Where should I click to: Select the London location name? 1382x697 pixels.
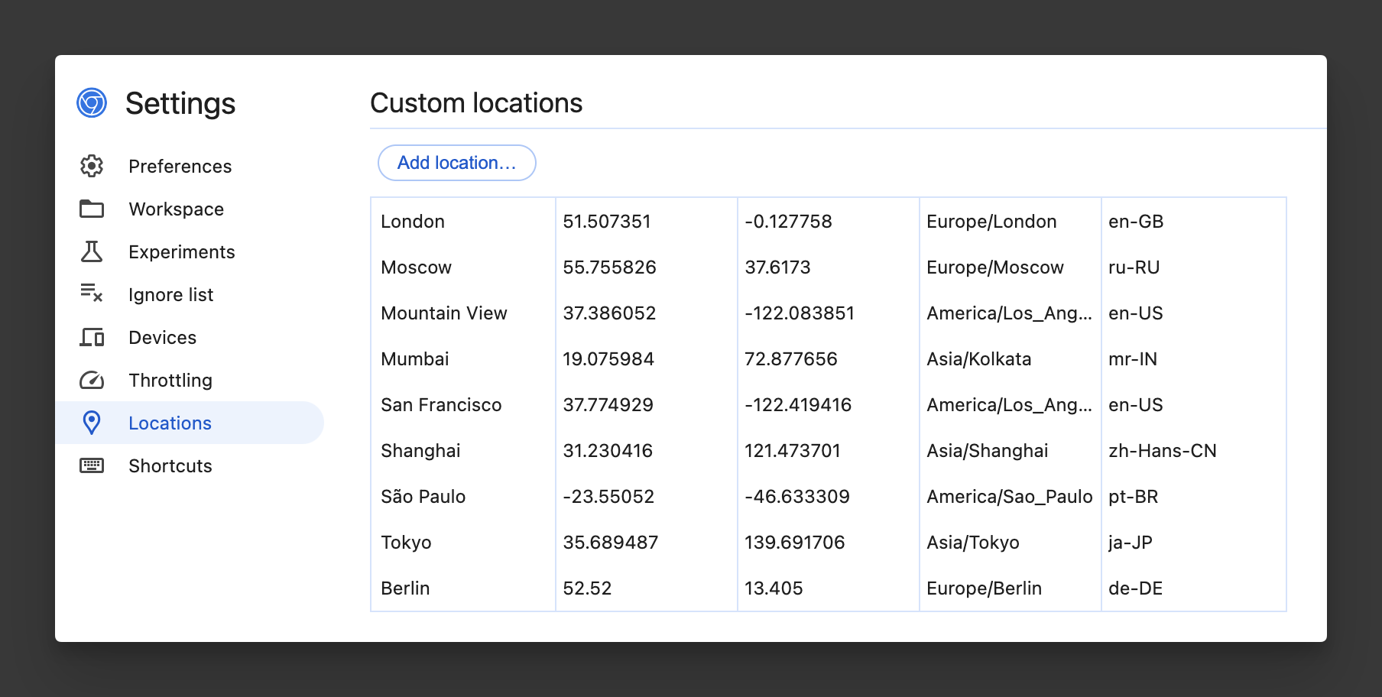(x=413, y=222)
